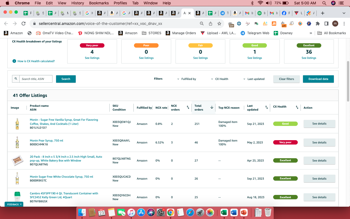Open the Tab menu in the menu bar
Screen dimensions: 350x219
(x=135, y=3)
